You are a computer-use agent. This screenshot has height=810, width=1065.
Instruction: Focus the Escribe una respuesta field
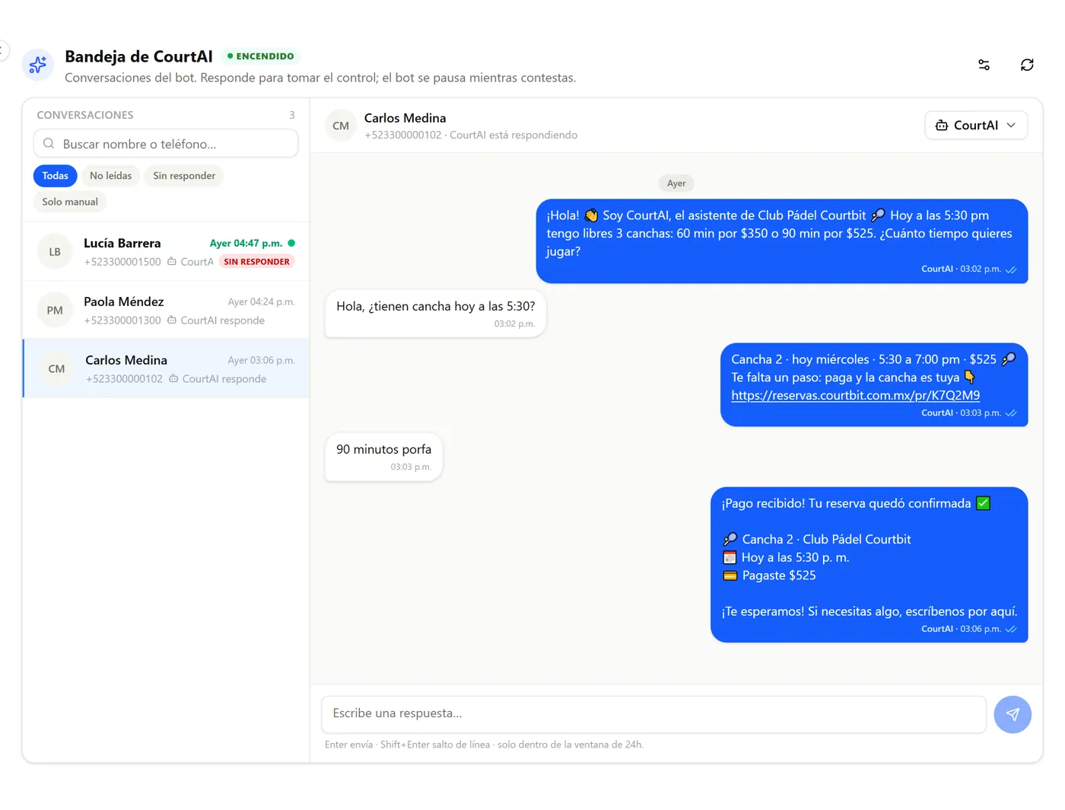(653, 714)
